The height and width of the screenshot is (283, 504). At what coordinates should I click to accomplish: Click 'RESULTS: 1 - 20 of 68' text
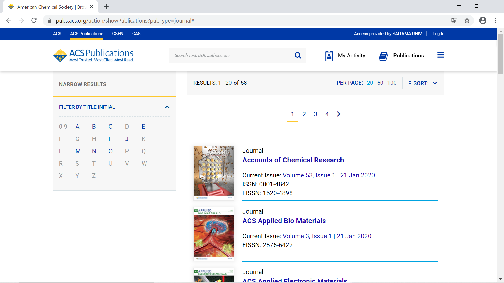tap(220, 83)
